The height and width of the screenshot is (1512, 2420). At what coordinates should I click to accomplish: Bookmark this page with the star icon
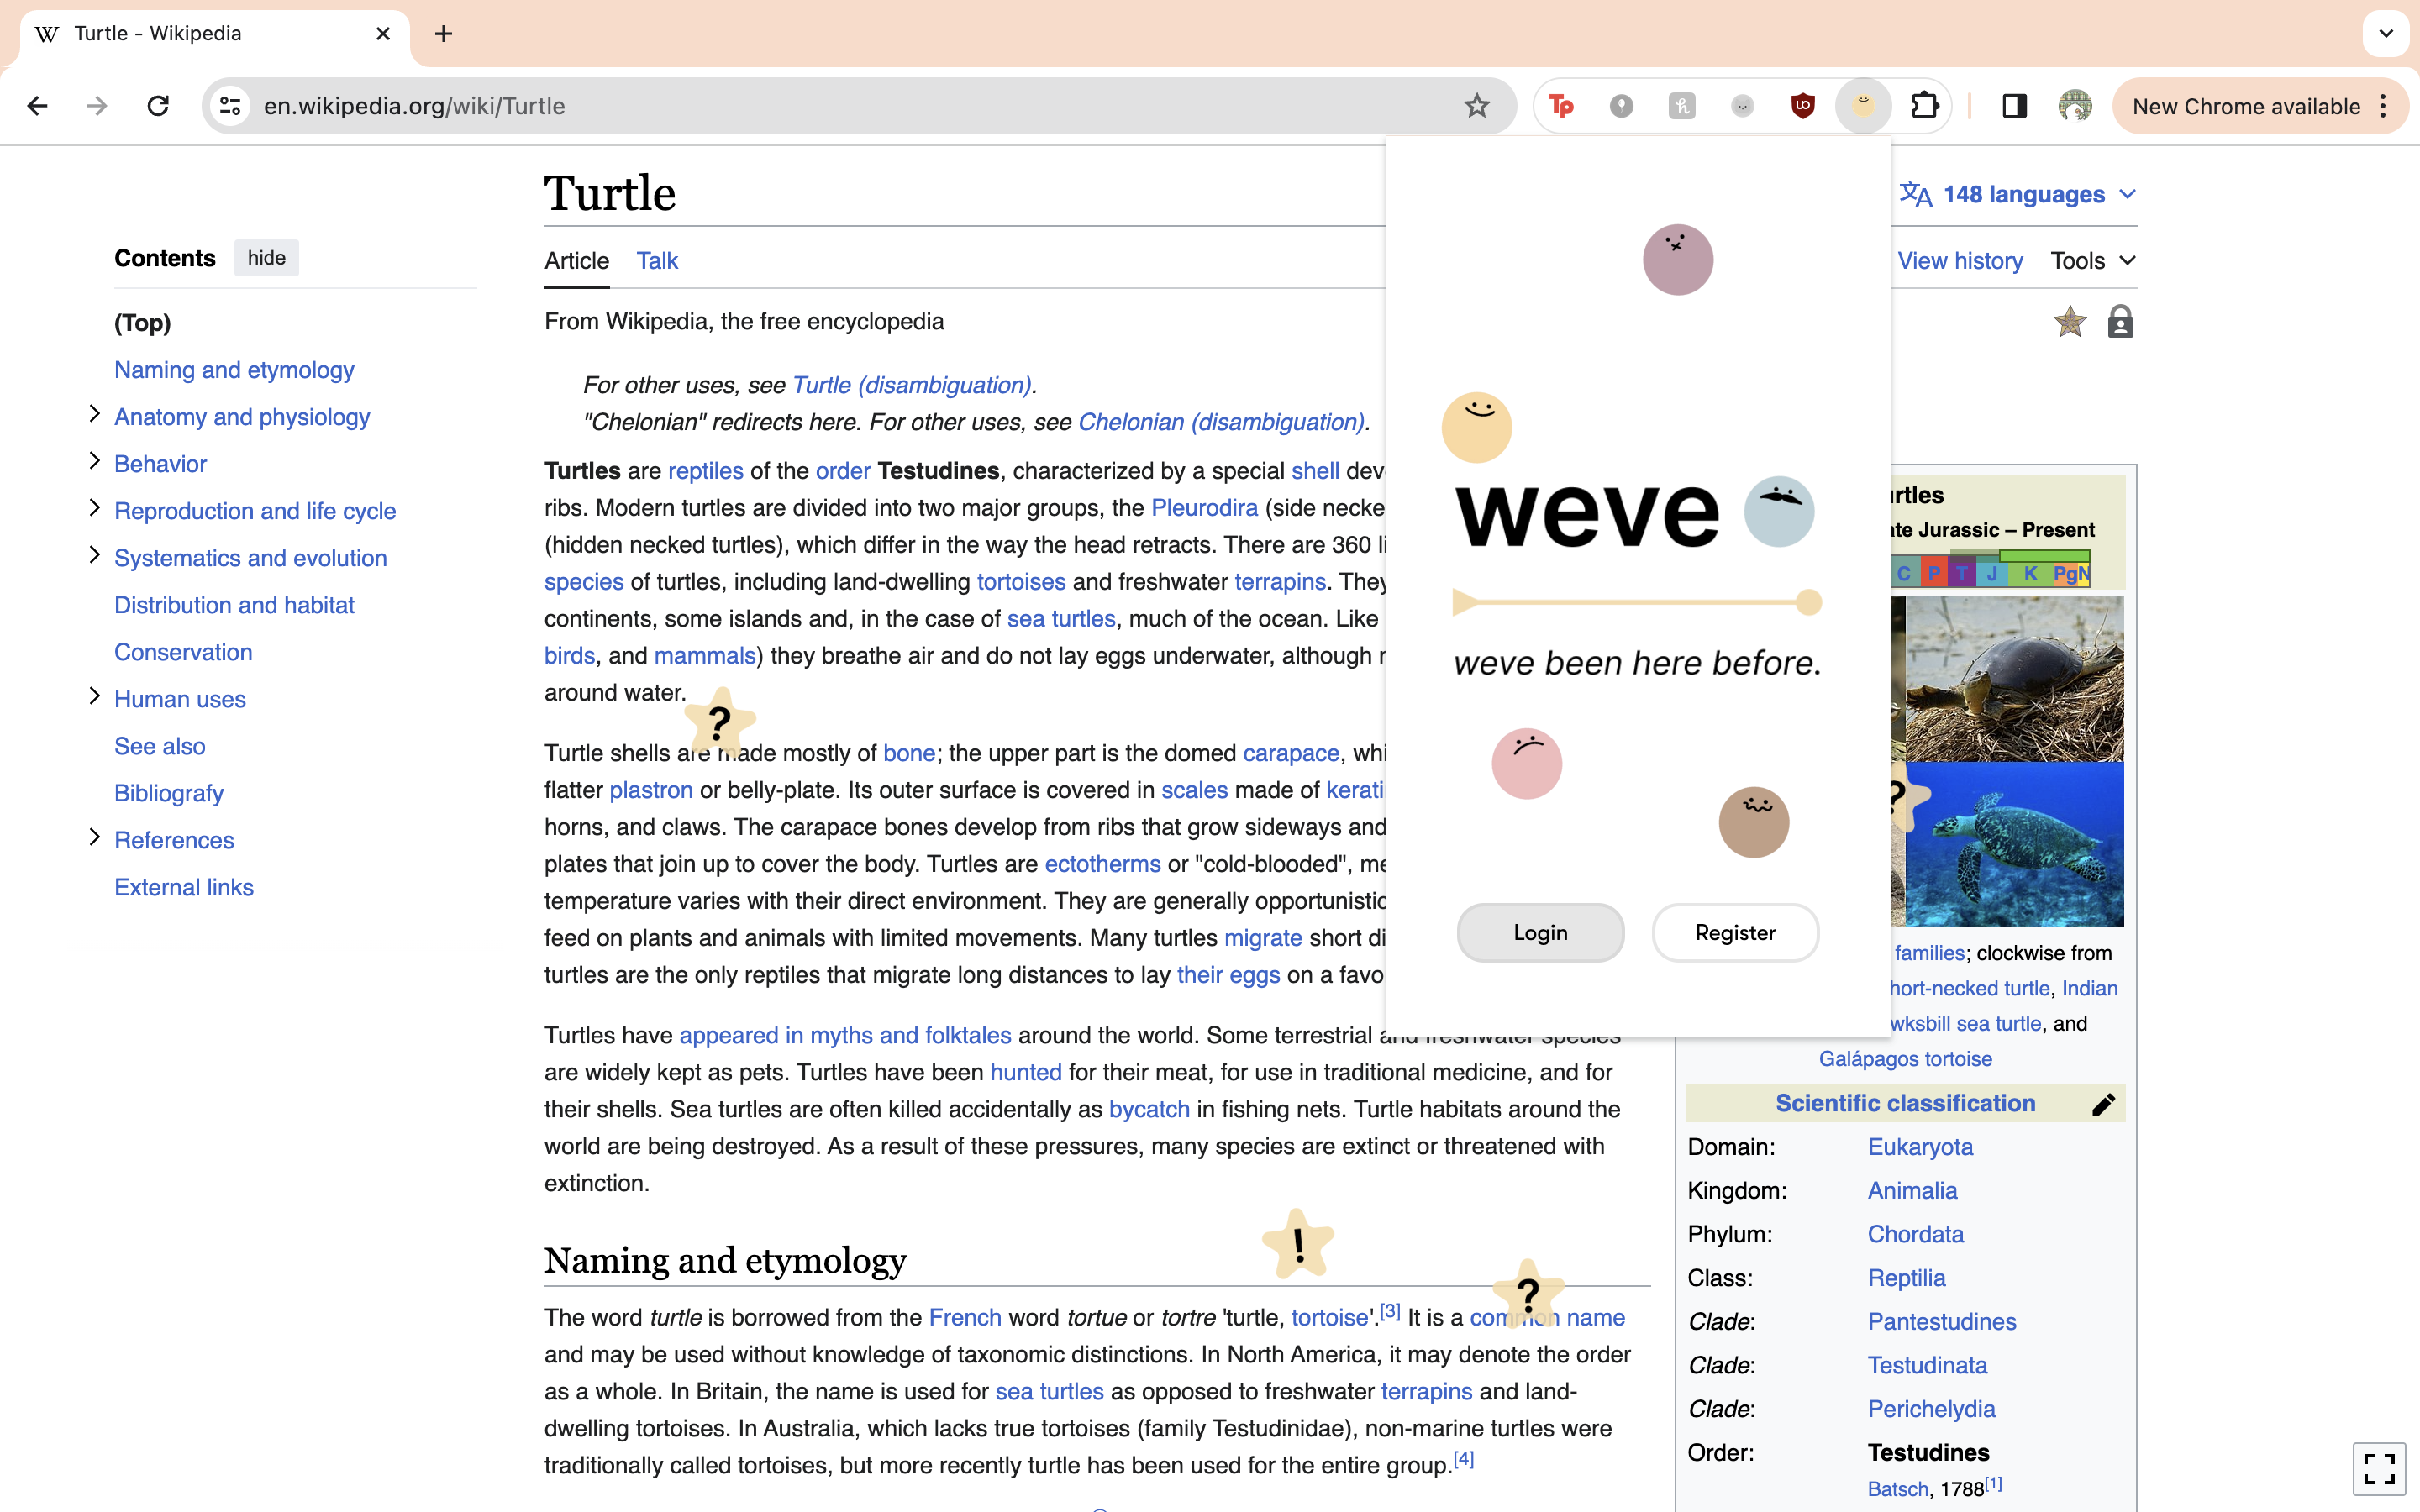click(x=1476, y=106)
